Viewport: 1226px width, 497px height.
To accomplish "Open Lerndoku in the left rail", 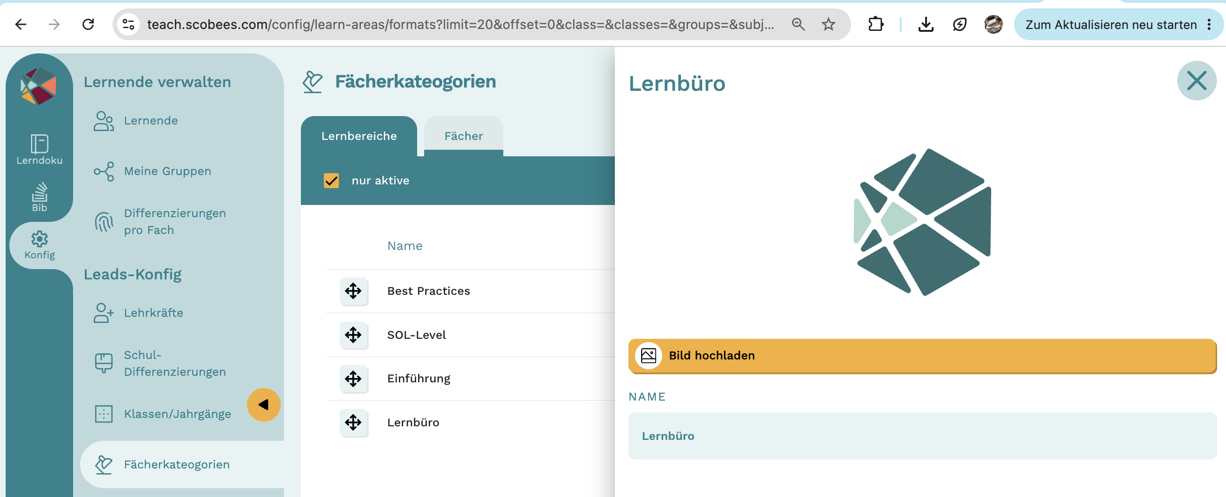I will (x=39, y=150).
